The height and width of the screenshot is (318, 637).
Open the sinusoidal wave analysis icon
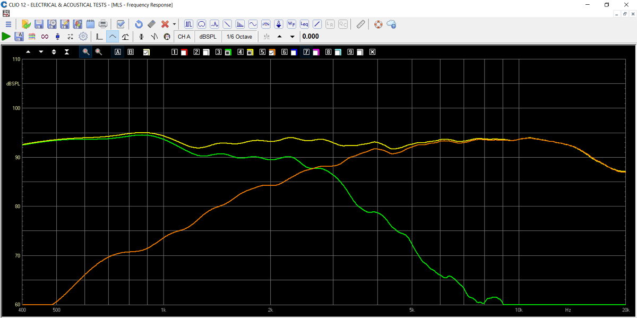[x=253, y=24]
